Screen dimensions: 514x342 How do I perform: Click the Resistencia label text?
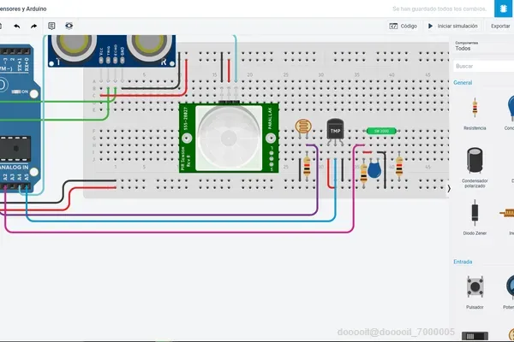pos(475,128)
